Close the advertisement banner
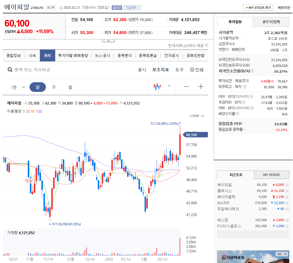The height and width of the screenshot is (263, 293). [x=285, y=254]
